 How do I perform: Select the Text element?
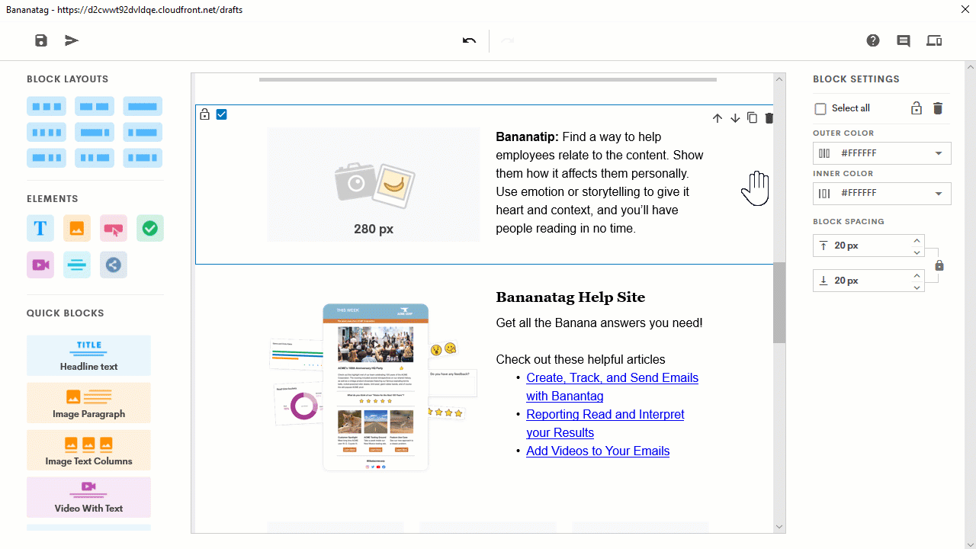tap(40, 228)
